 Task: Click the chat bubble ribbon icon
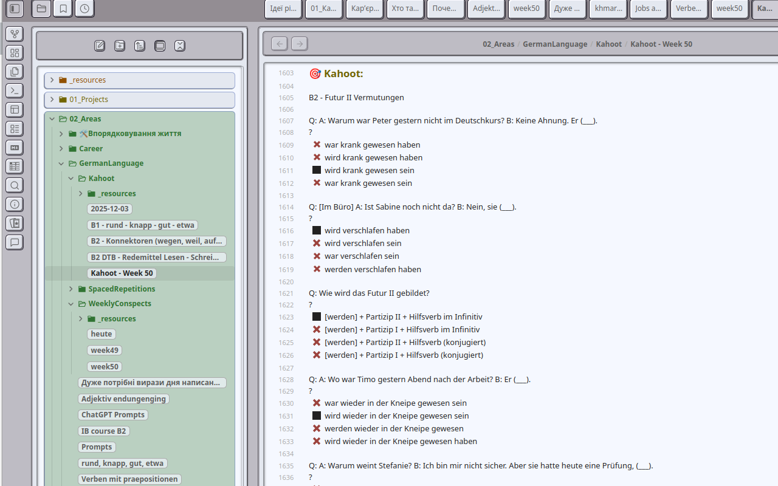(15, 242)
